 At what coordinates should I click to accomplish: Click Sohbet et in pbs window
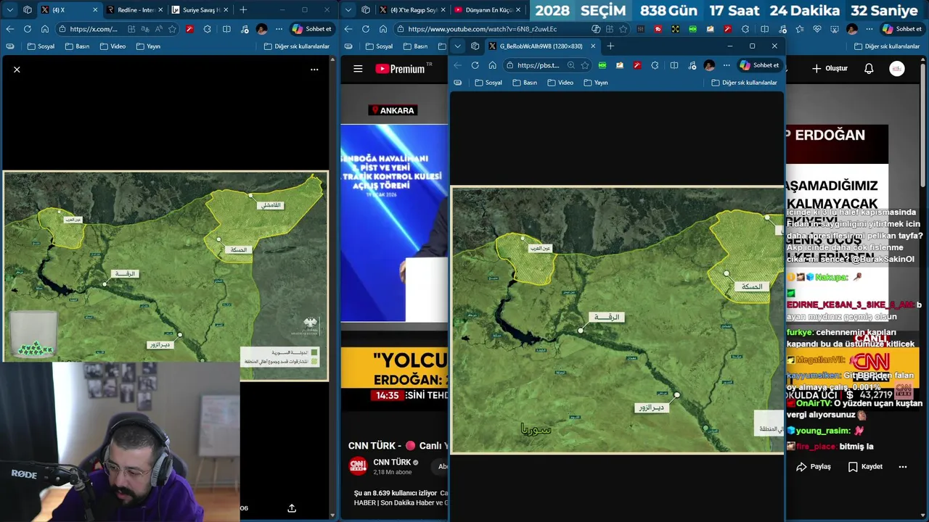point(759,65)
